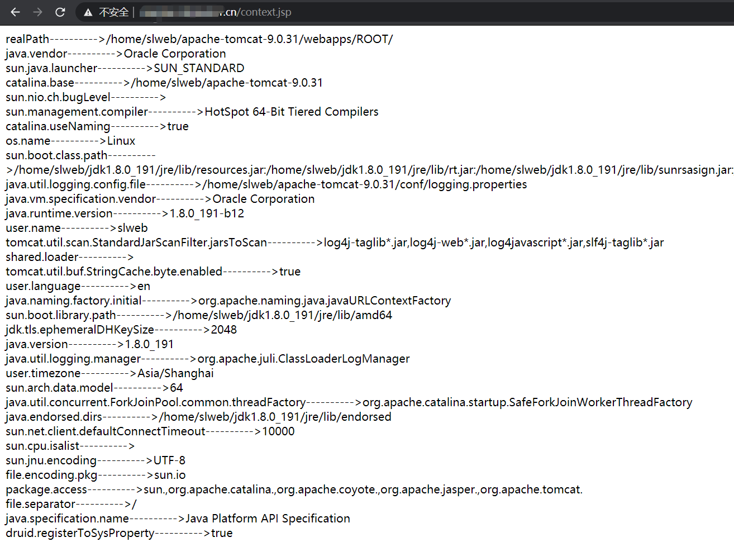
Task: Select the catalina.base tomcat path line
Action: (x=164, y=83)
